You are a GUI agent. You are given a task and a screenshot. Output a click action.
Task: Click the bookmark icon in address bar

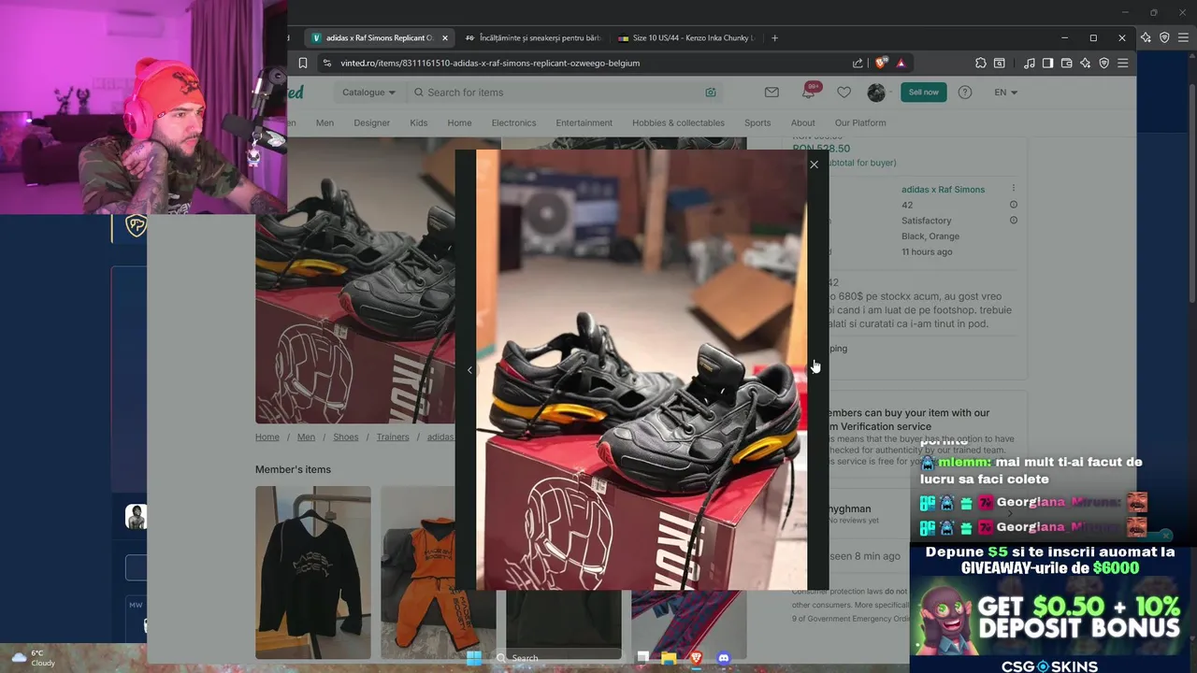click(303, 63)
